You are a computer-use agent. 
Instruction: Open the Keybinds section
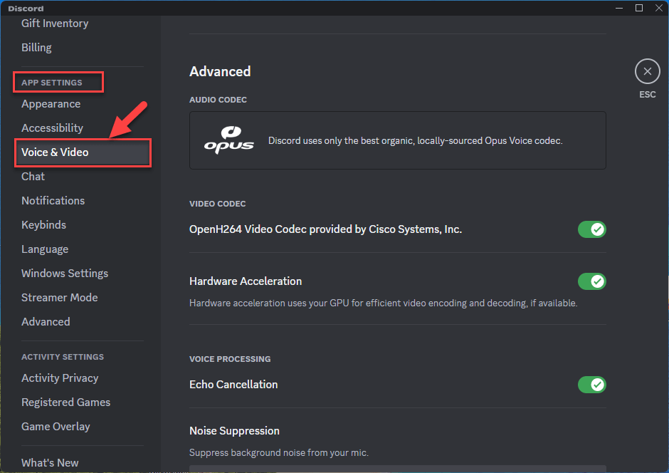(x=43, y=225)
